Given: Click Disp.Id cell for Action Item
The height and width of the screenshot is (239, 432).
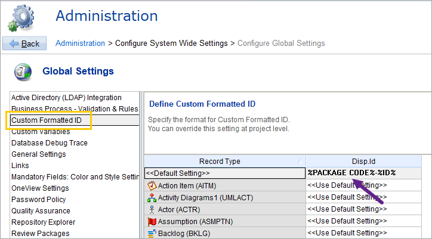Looking at the screenshot, I should pos(363,185).
